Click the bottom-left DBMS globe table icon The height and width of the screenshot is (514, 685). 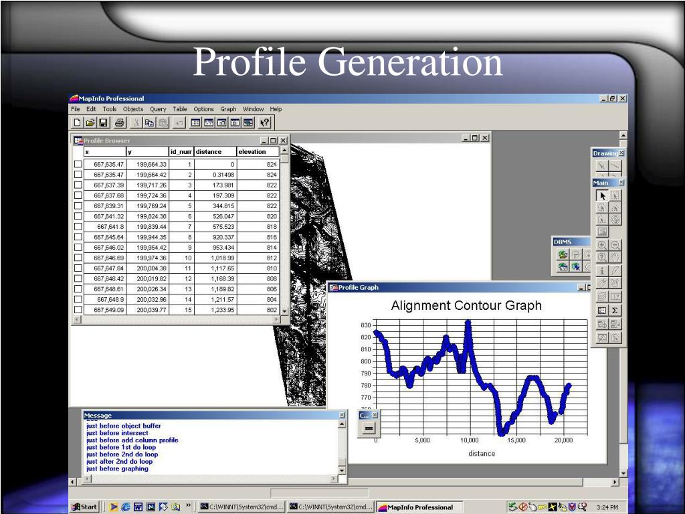[563, 266]
